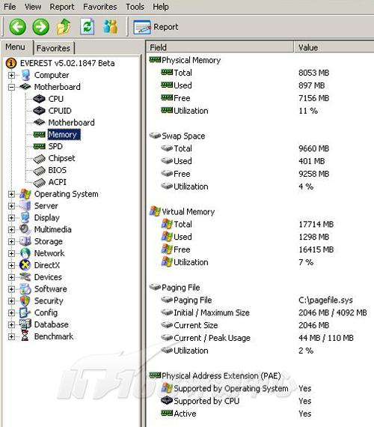This screenshot has width=374, height=427.
Task: Open the Help menu
Action: (161, 7)
